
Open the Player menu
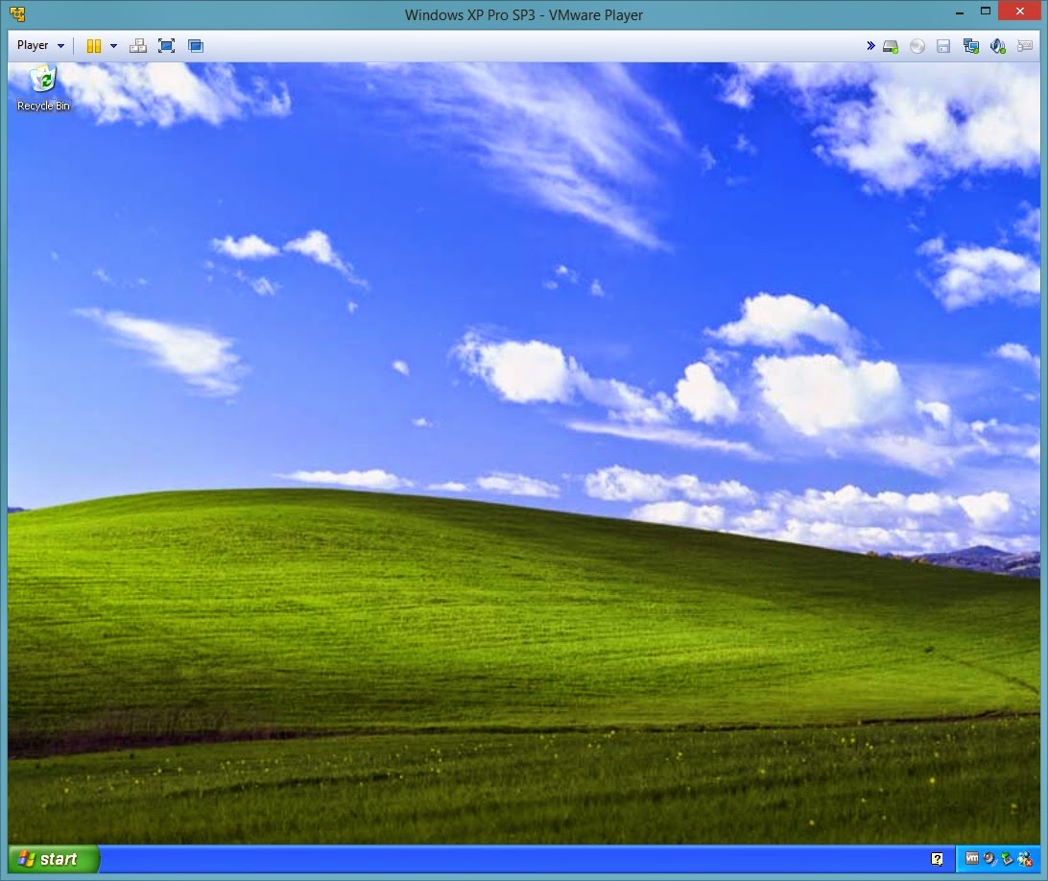pos(40,45)
